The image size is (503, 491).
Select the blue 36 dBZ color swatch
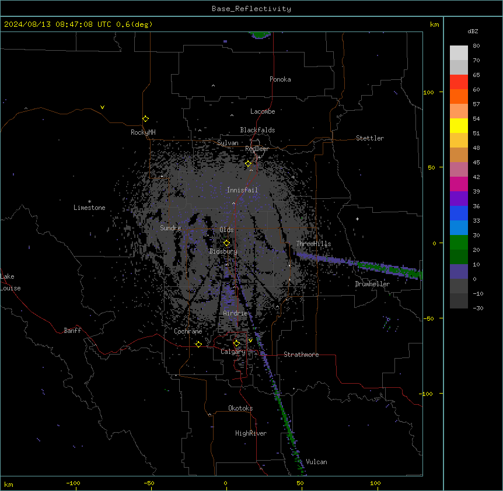click(x=459, y=213)
